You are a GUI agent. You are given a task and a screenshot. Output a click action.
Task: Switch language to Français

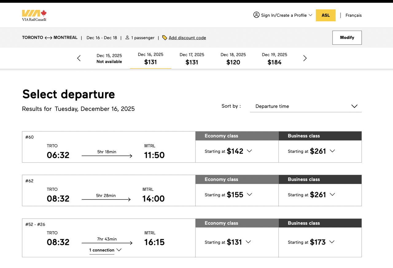click(x=353, y=15)
